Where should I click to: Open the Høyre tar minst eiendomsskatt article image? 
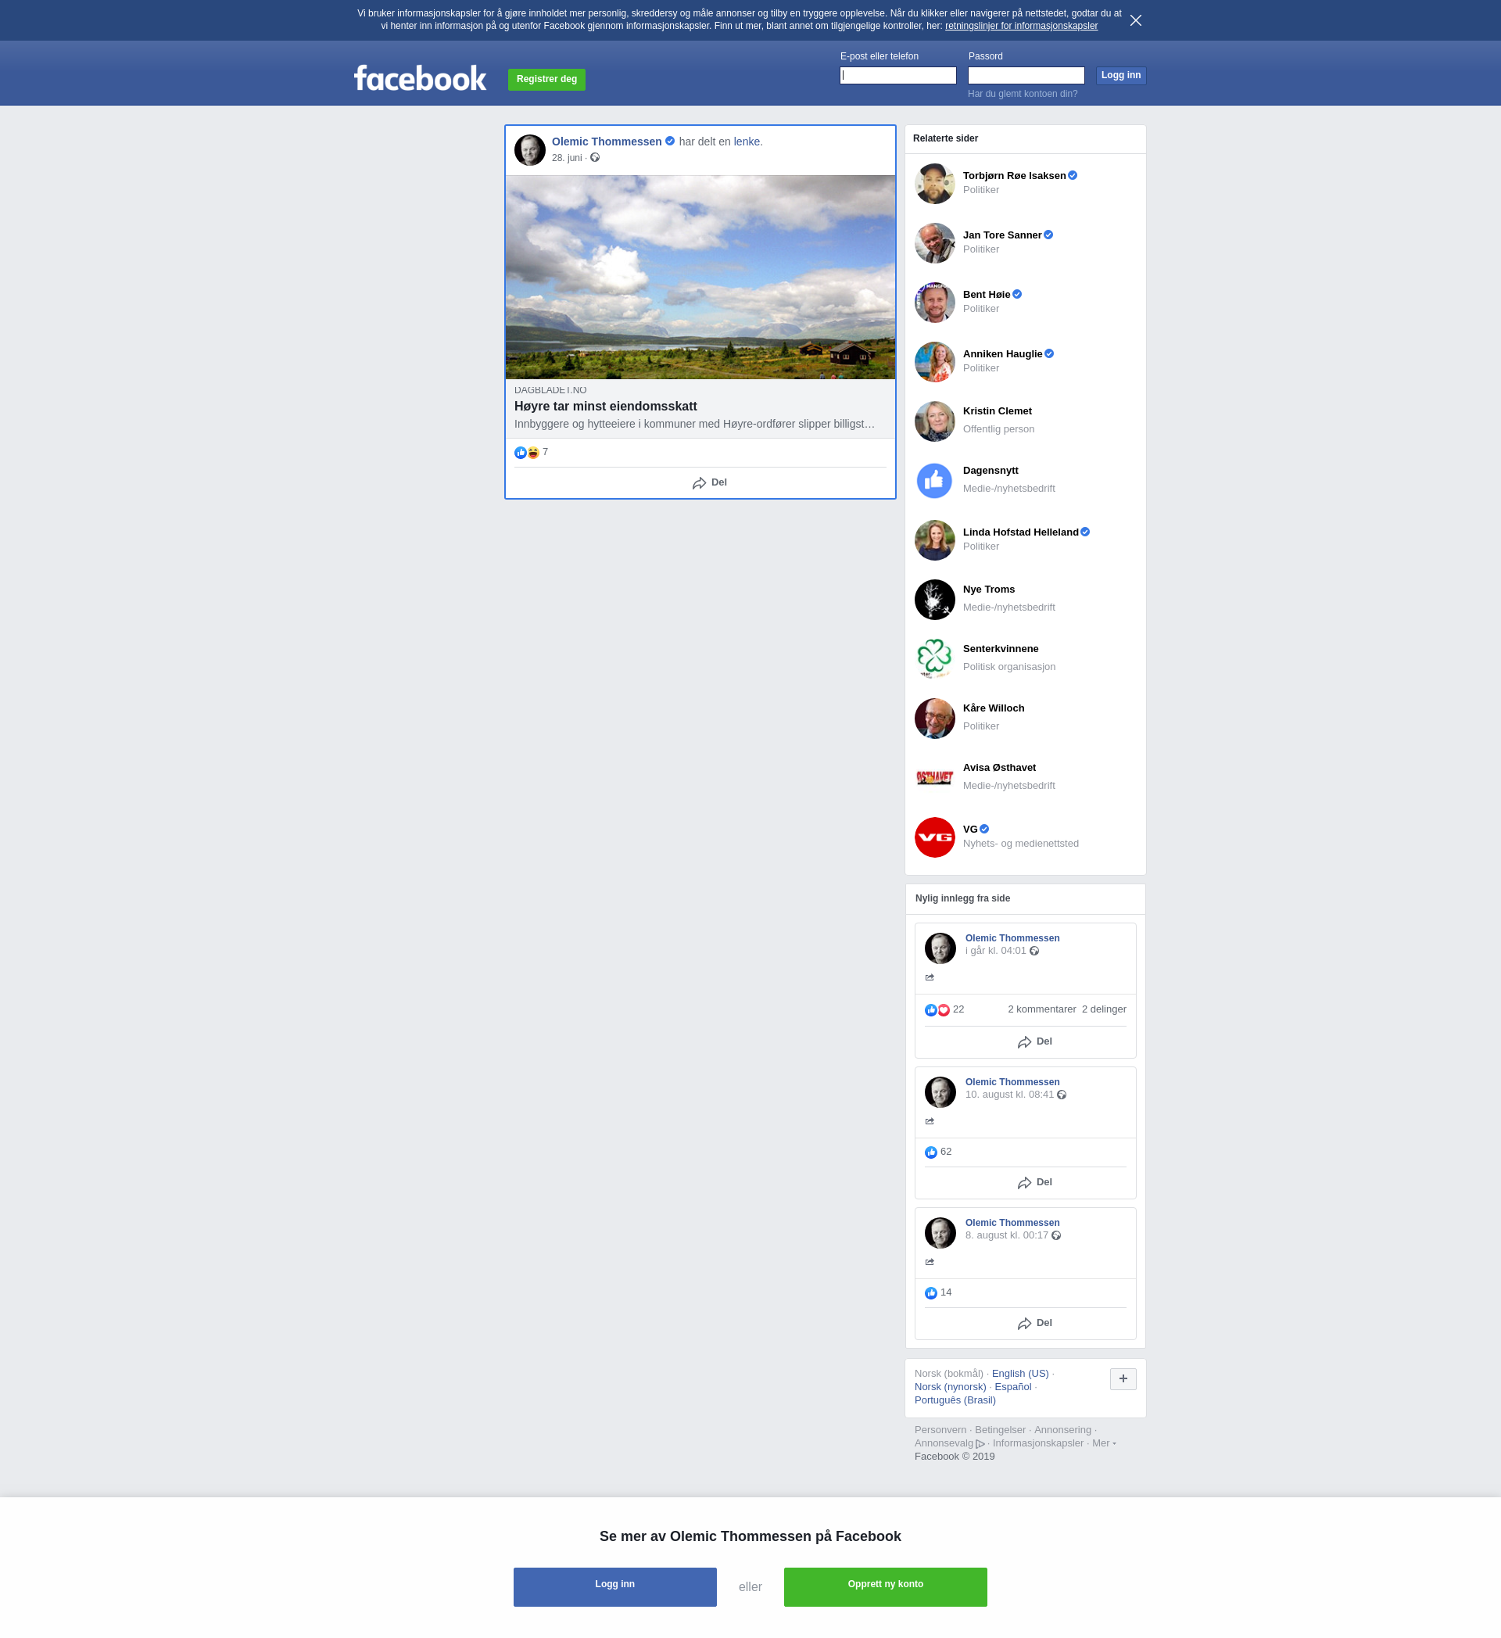[700, 277]
